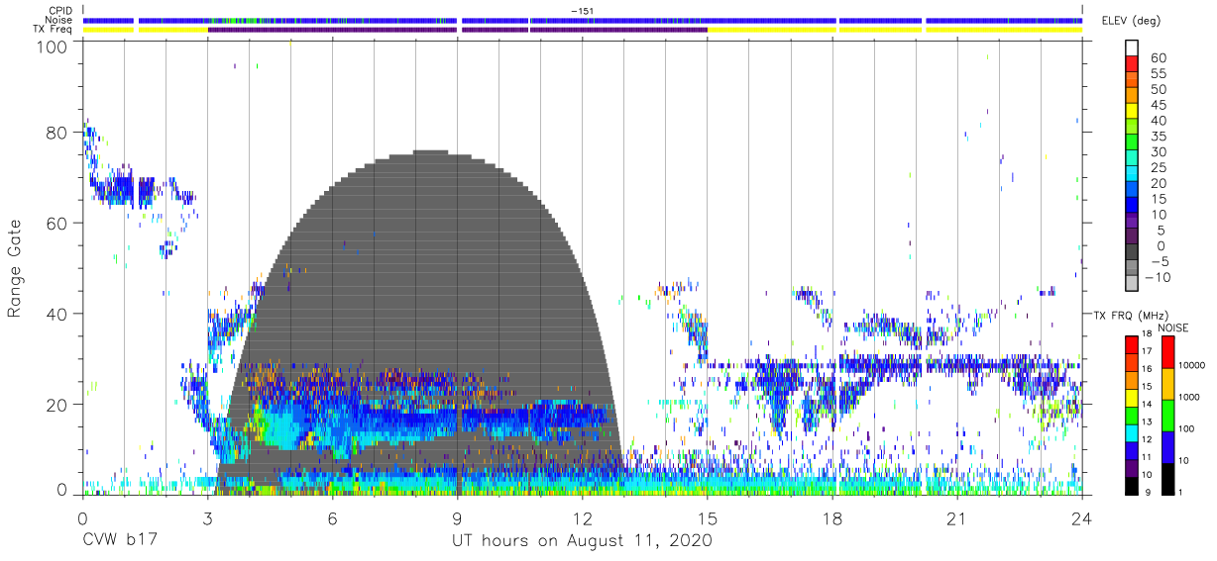The height and width of the screenshot is (561, 1217).
Task: Click the '55' label on ELEV scale
Action: coord(1158,74)
